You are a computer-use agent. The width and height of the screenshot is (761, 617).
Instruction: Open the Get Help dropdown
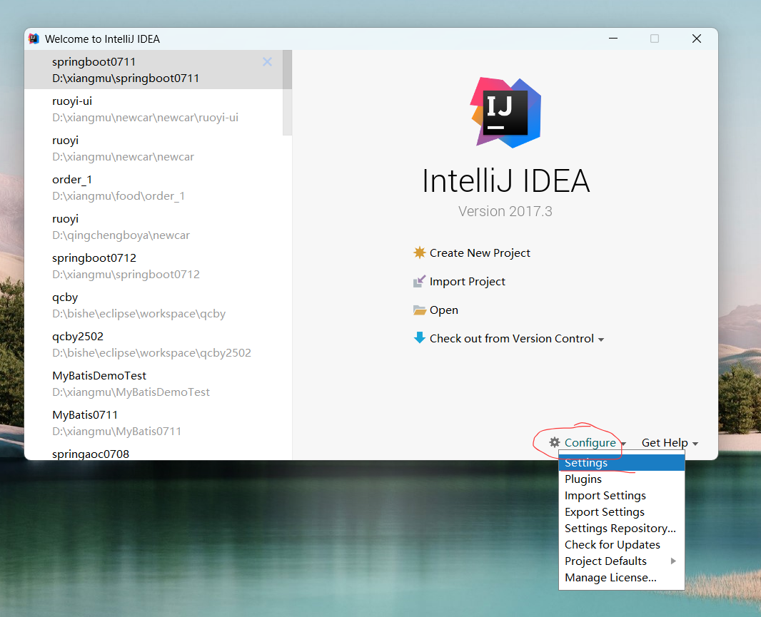click(x=670, y=443)
